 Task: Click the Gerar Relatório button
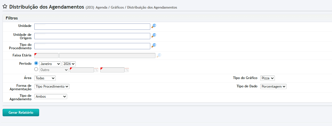[21, 113]
